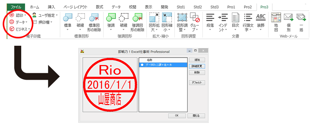313x131 pixels.
Task: Open the 図形縮小 shrink shape tool
Action: pos(167,22)
